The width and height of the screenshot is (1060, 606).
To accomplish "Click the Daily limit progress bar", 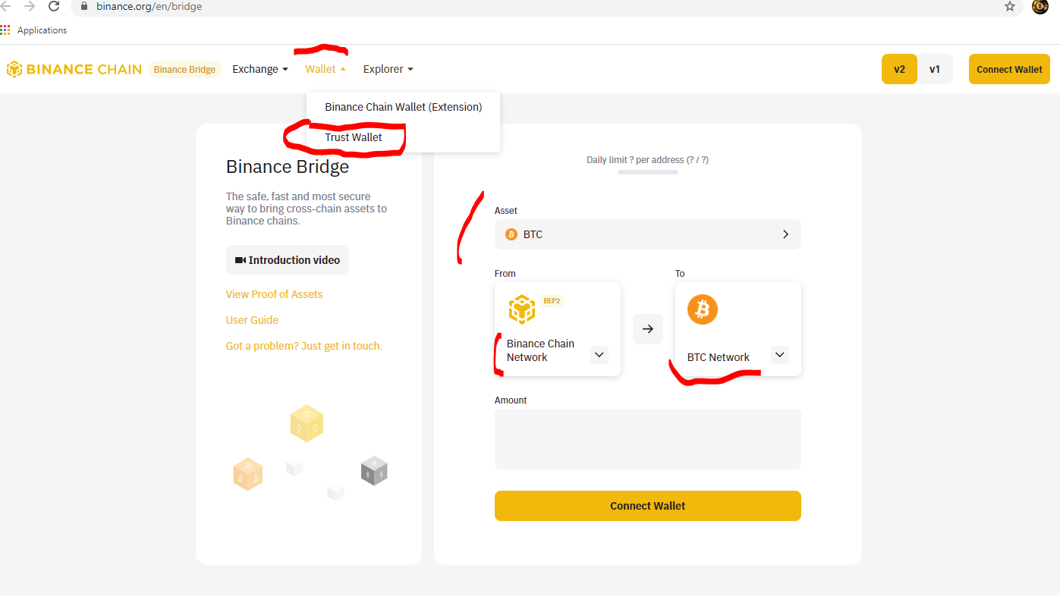I will [647, 171].
